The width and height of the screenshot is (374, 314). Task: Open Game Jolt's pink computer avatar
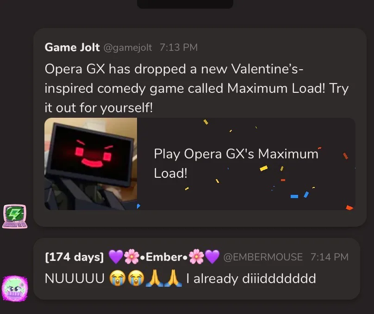click(15, 217)
